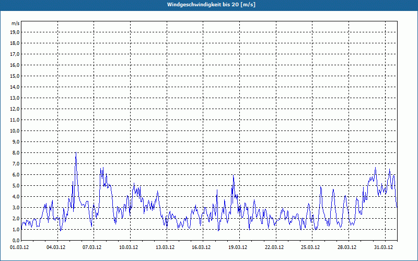
Task: Click the 18,0 y-axis label
Action: [x=15, y=43]
